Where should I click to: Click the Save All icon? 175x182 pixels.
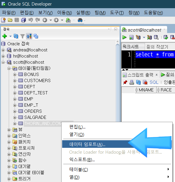point(24,20)
